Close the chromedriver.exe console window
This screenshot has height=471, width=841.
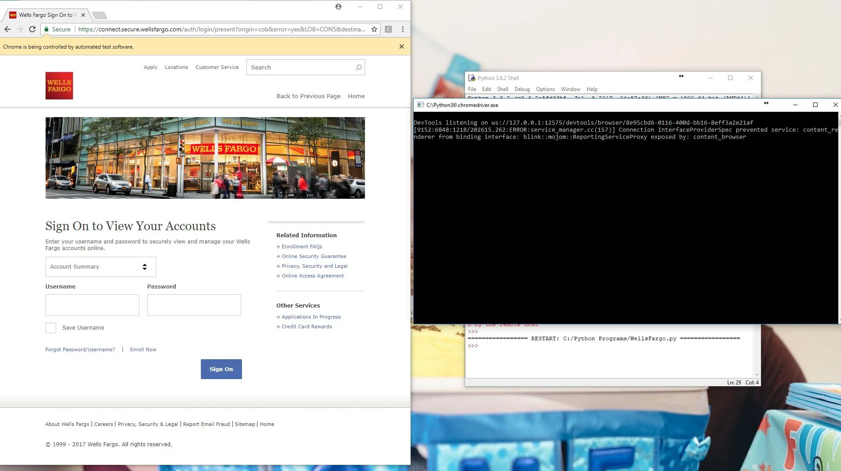[835, 105]
